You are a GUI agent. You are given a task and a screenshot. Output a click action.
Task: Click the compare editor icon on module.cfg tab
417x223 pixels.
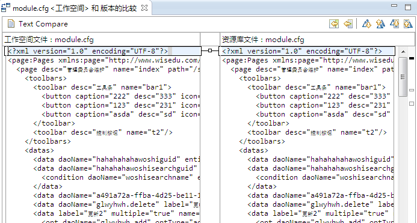tap(6, 7)
